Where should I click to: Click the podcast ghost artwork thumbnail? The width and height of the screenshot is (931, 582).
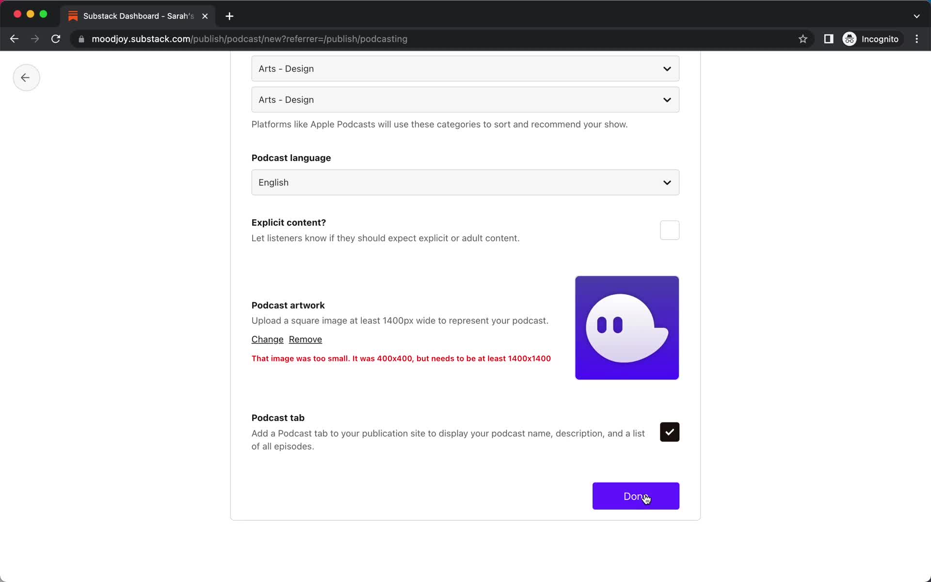[x=627, y=327]
